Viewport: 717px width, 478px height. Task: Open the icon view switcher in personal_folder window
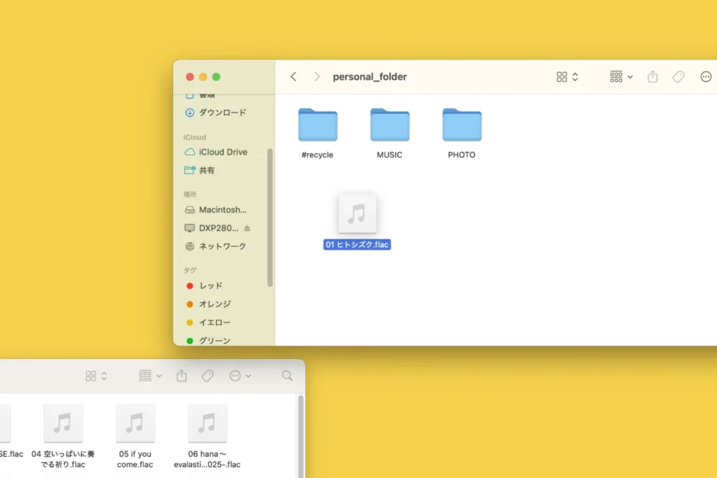tap(567, 77)
